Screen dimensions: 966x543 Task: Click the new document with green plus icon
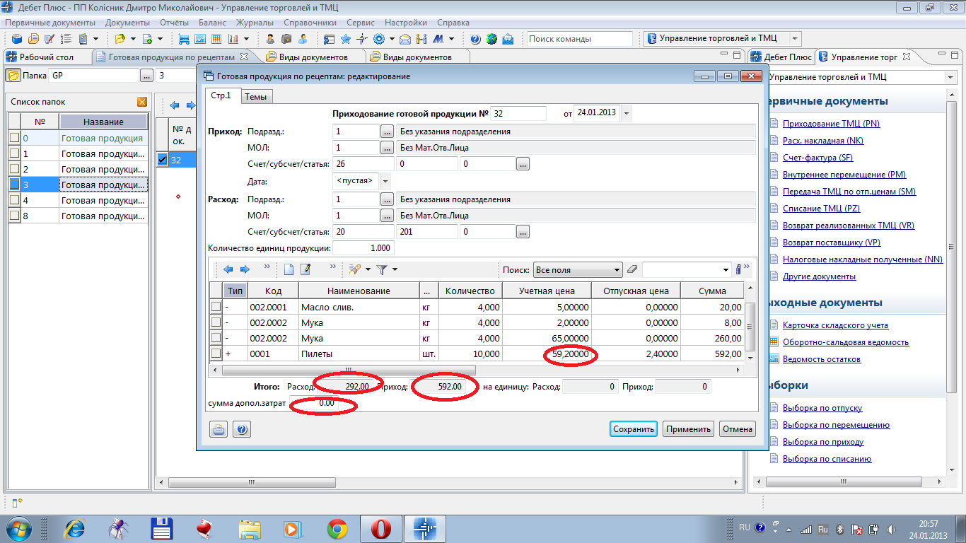(148, 39)
